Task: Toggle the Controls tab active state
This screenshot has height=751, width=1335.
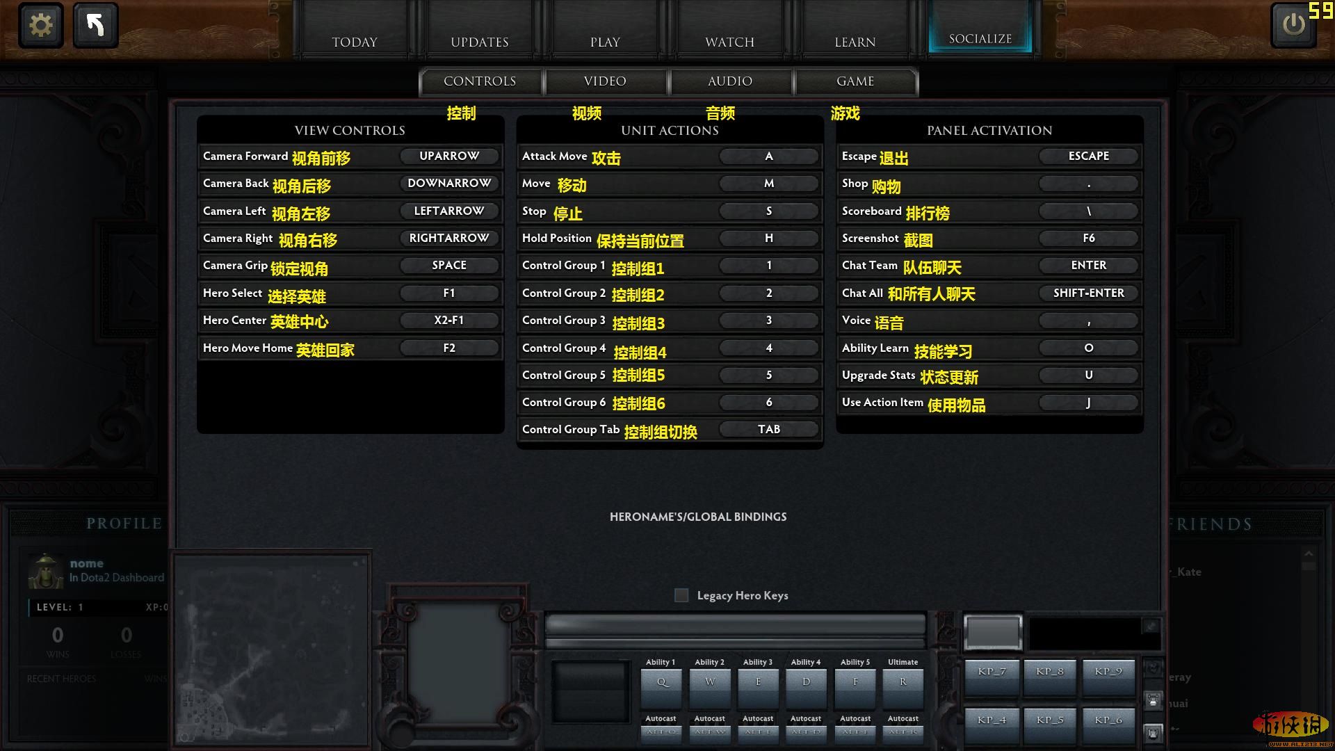Action: coord(480,81)
